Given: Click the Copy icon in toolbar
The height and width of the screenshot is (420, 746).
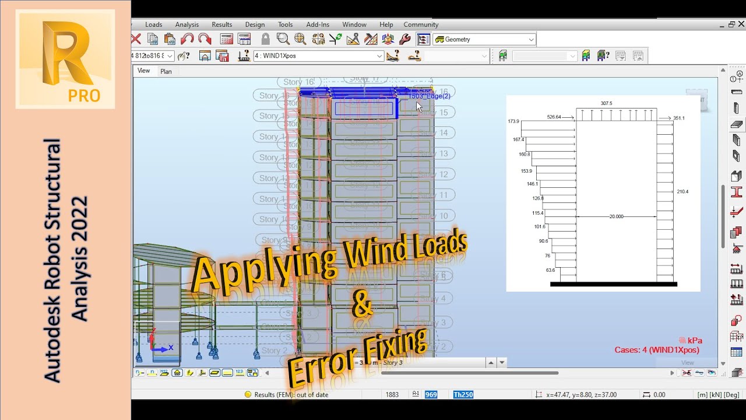Looking at the screenshot, I should [x=153, y=39].
